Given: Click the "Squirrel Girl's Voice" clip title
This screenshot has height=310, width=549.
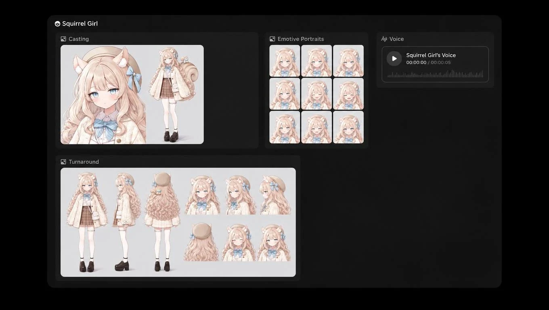Looking at the screenshot, I should pyautogui.click(x=431, y=55).
